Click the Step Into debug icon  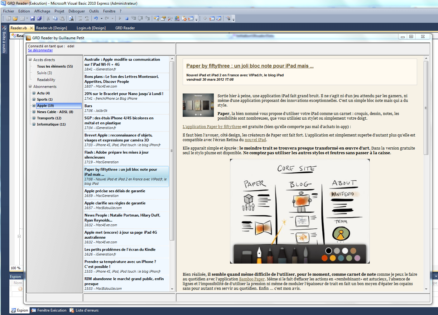(x=134, y=19)
